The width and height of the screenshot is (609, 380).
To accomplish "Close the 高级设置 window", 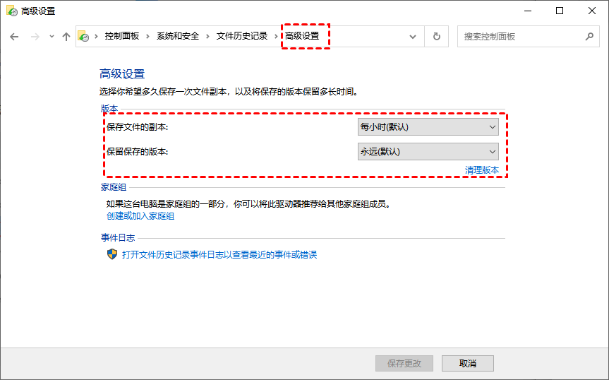I will coord(592,11).
